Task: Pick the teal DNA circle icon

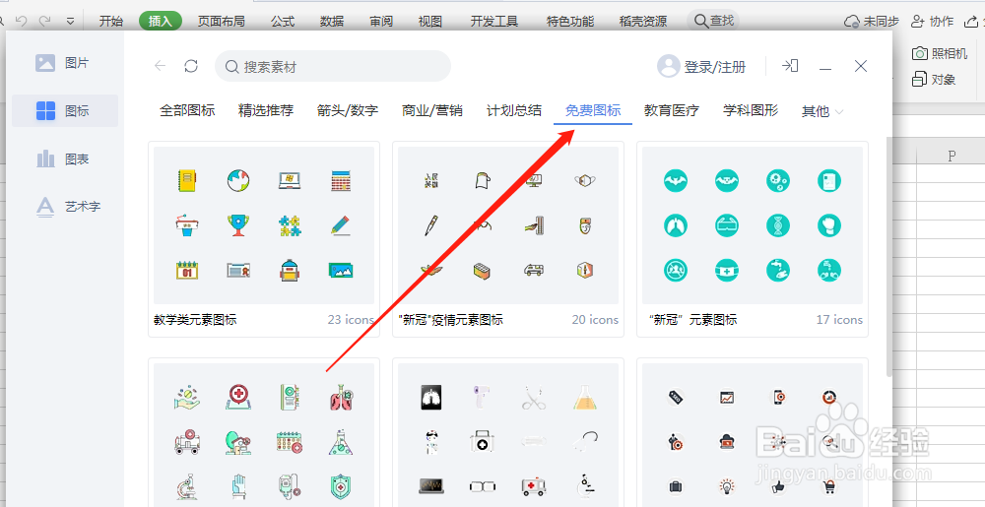Action: 778,225
